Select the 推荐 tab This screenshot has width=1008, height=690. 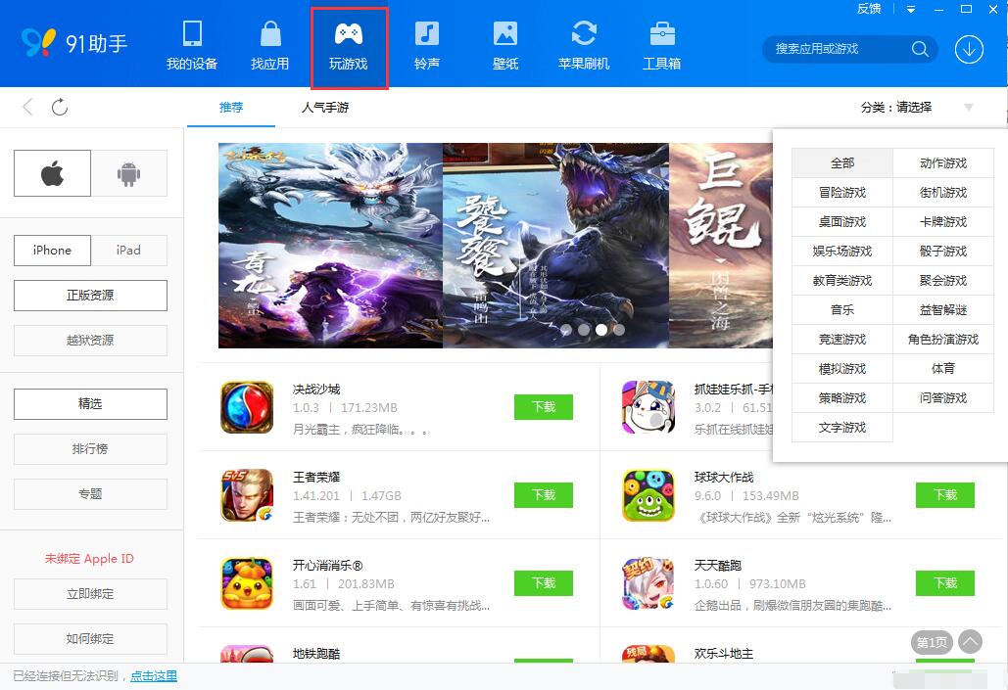click(230, 108)
